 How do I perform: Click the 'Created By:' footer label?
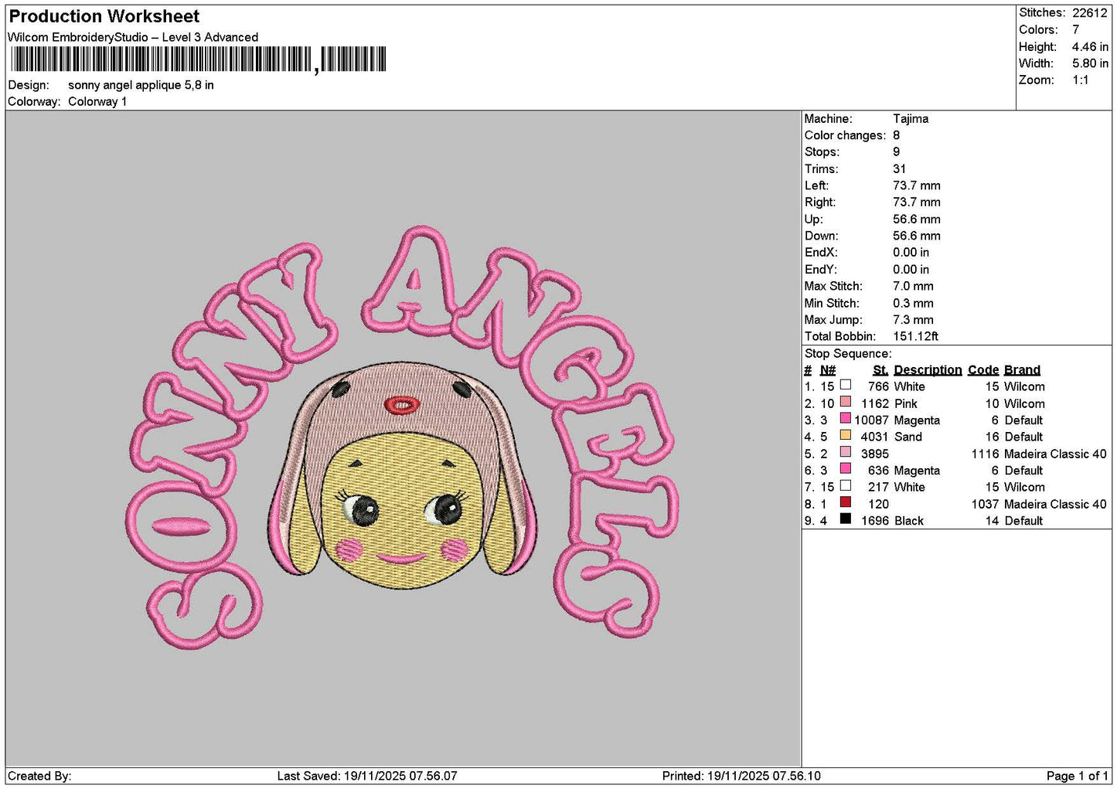pos(39,776)
